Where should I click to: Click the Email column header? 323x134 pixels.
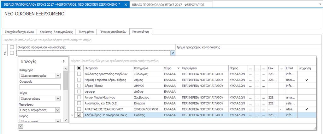pyautogui.click(x=291, y=68)
